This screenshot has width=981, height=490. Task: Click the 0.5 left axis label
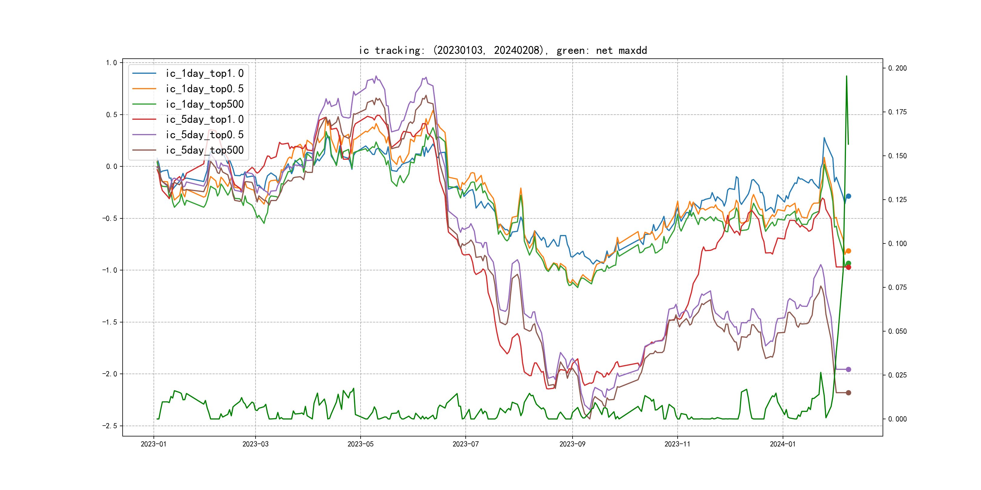click(112, 115)
